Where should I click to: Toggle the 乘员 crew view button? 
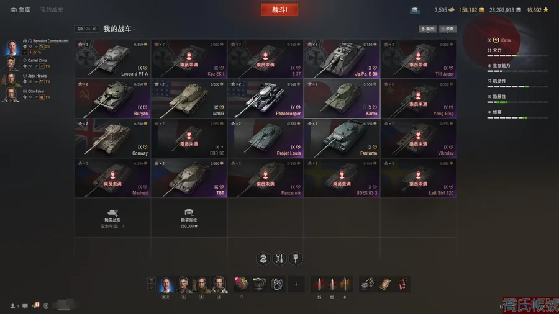[427, 29]
